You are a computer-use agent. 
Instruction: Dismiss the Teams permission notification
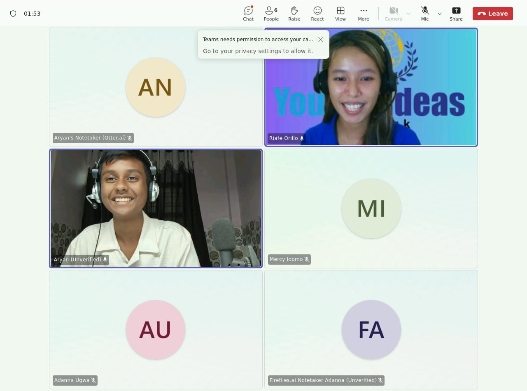(x=321, y=40)
